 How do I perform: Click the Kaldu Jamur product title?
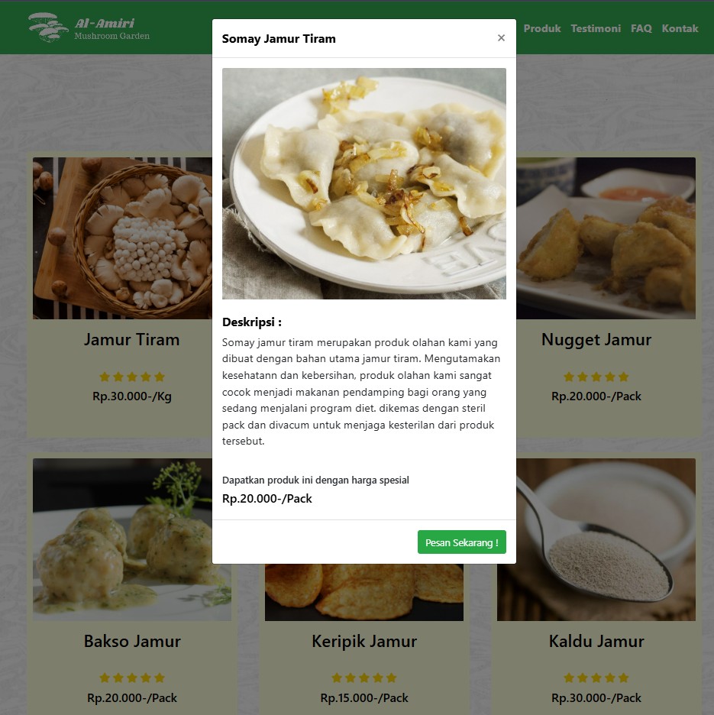click(x=596, y=641)
